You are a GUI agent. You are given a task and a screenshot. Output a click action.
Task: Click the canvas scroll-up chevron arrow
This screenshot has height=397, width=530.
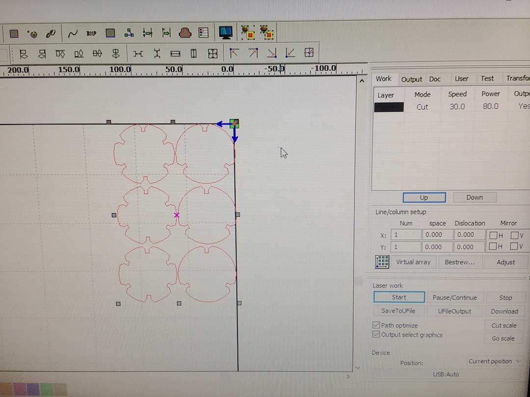tap(362, 81)
